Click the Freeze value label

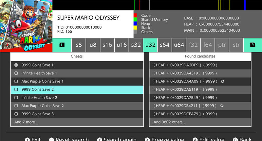[x=168, y=139]
